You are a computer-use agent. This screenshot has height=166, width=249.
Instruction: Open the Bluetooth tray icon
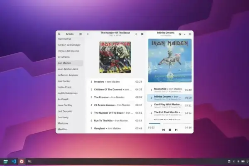(x=234, y=161)
